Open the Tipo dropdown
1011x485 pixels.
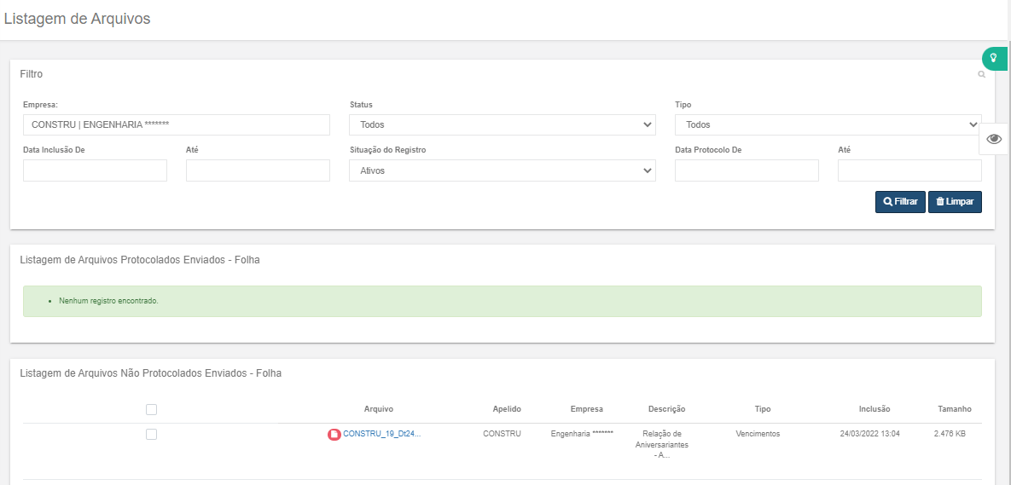[x=827, y=125]
